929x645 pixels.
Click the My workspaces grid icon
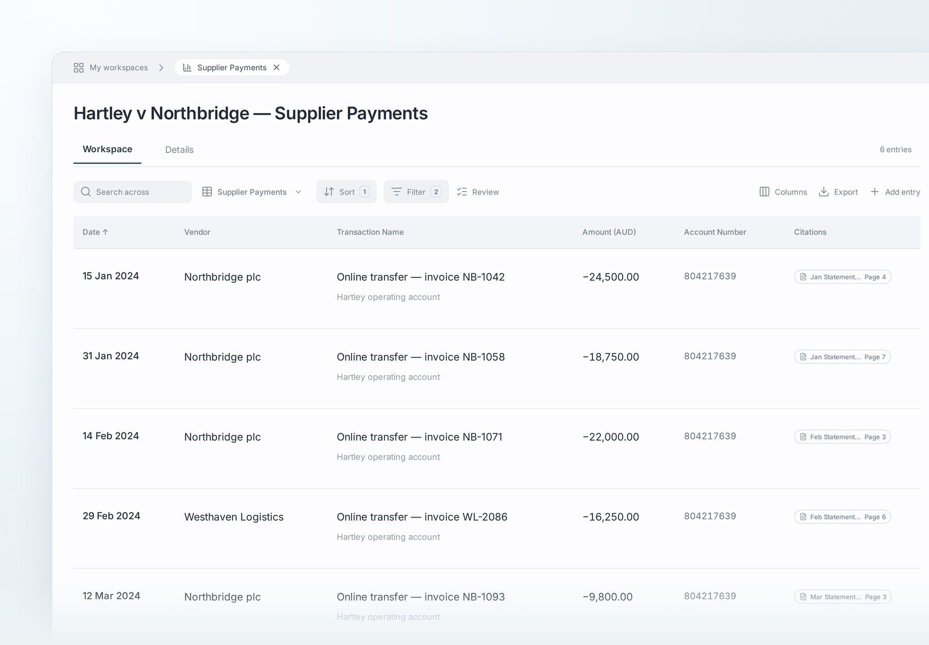point(78,68)
